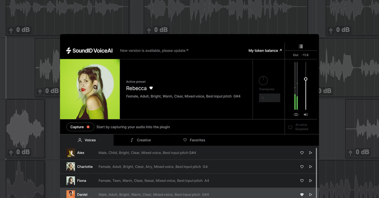Select Charlotte avatar thumbnail

[71, 167]
